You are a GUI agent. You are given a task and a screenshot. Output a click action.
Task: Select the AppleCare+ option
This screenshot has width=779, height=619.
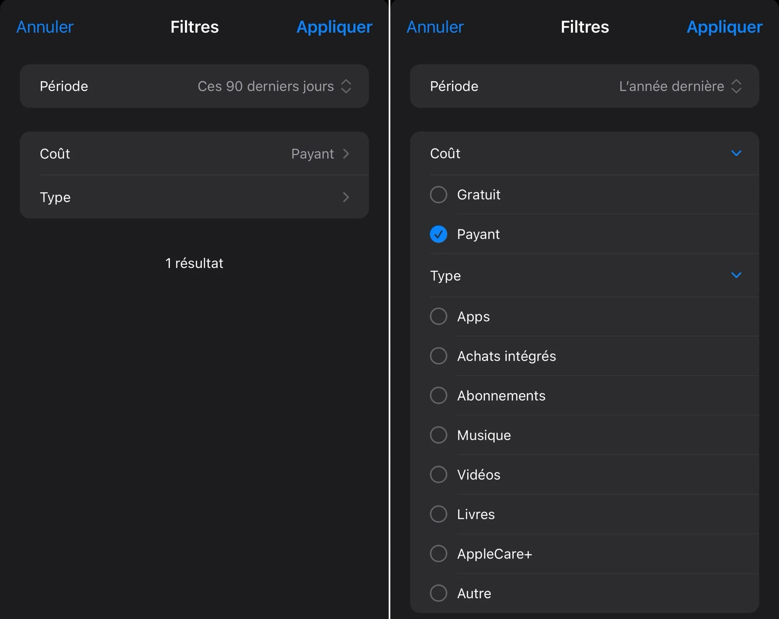(584, 554)
